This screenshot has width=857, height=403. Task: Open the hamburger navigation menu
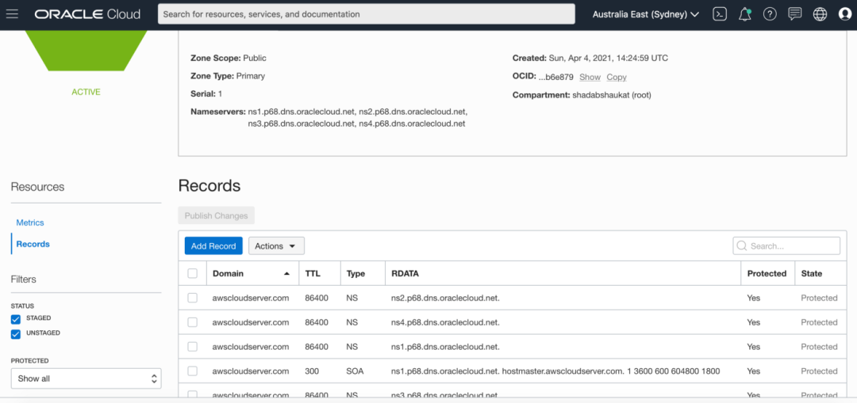click(x=12, y=14)
